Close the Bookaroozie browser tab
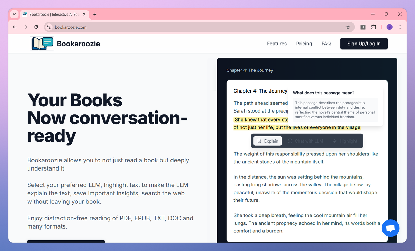Screen dimensions: 415x251 (84, 14)
